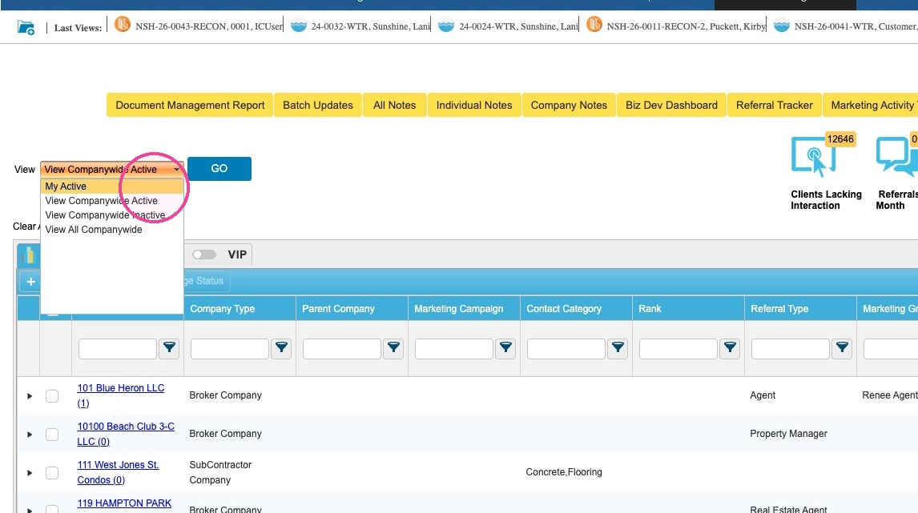The image size is (918, 513).
Task: Apply filter icon for Marketing Campaign column
Action: [x=505, y=348]
